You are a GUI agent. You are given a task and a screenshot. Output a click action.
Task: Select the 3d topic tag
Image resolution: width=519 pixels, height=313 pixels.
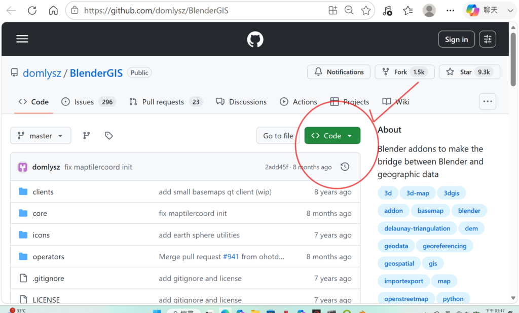pyautogui.click(x=388, y=193)
